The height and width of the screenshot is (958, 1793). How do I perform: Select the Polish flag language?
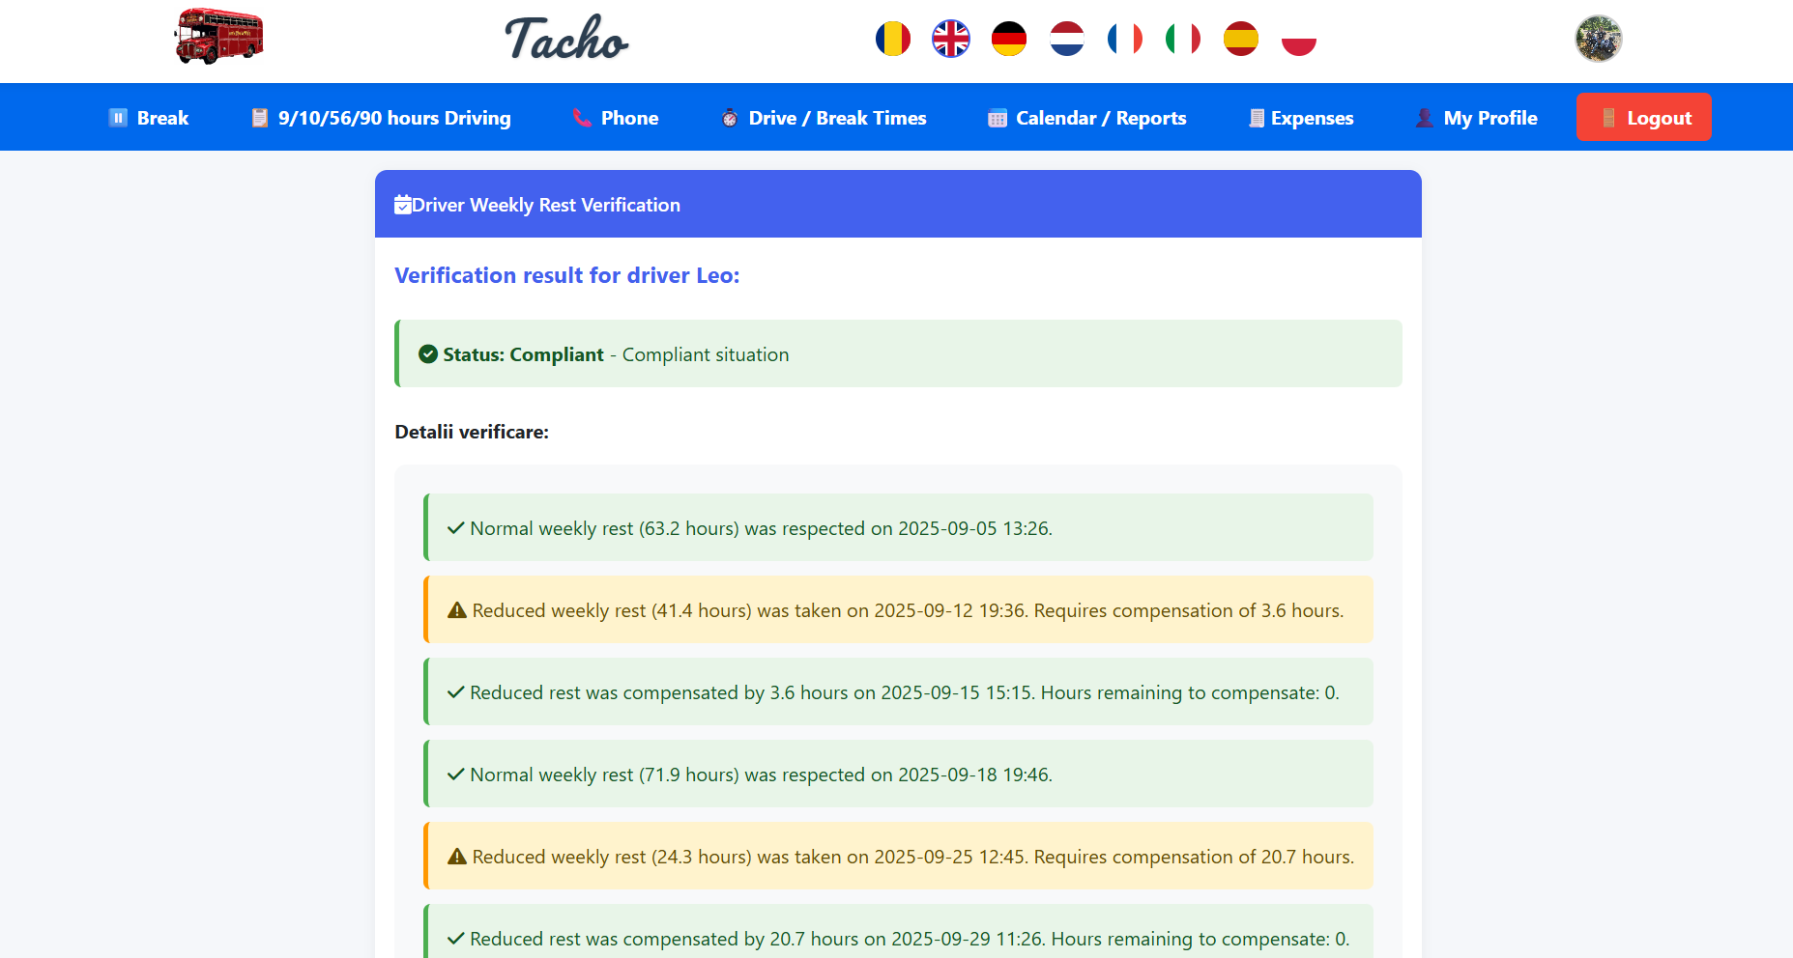(x=1298, y=40)
